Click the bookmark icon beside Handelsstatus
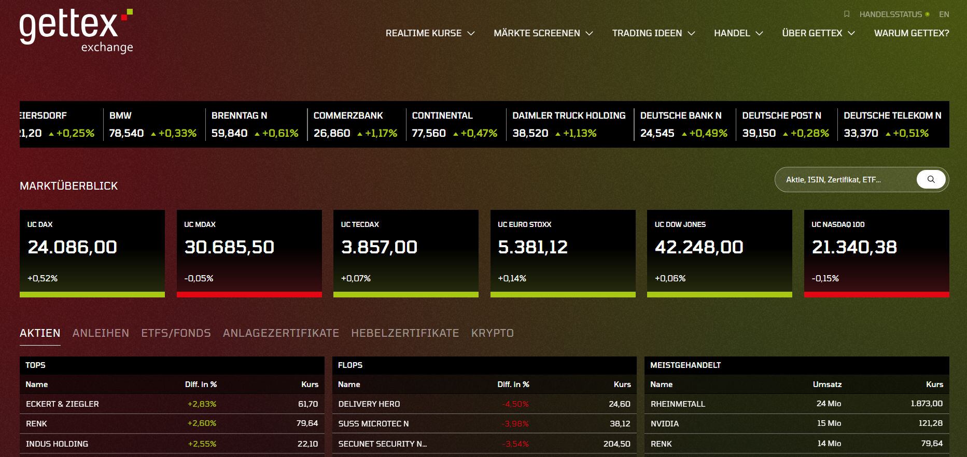The width and height of the screenshot is (967, 457). (847, 14)
